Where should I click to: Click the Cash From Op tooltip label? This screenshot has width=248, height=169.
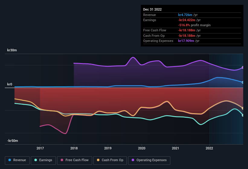[x=154, y=36]
